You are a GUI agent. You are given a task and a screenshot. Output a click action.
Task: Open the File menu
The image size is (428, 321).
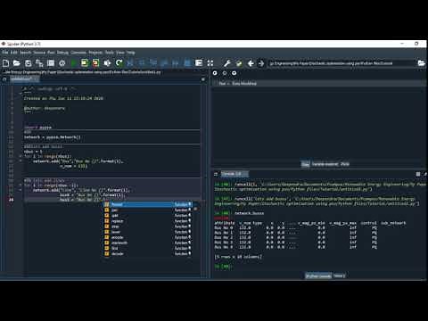point(5,53)
